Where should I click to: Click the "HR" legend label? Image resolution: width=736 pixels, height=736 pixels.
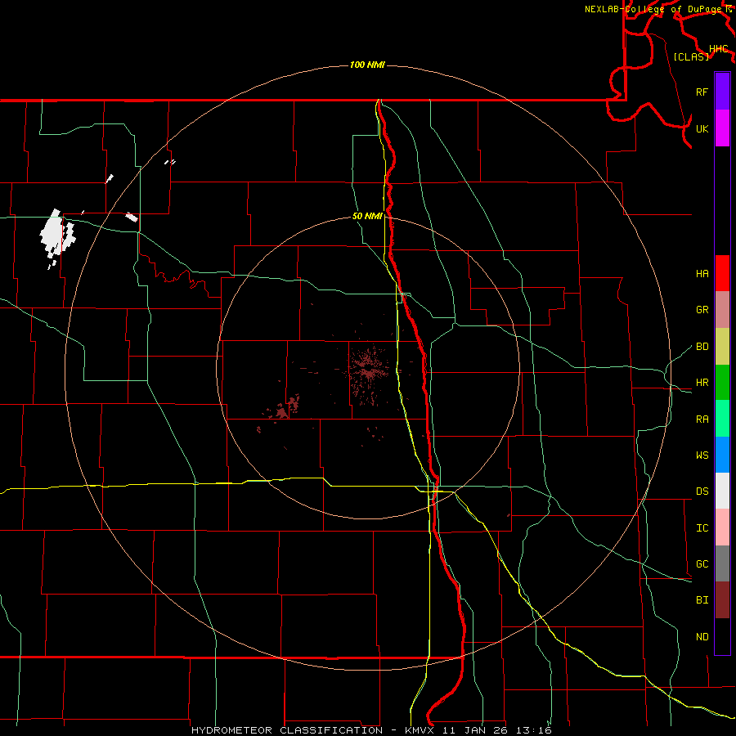tap(702, 383)
